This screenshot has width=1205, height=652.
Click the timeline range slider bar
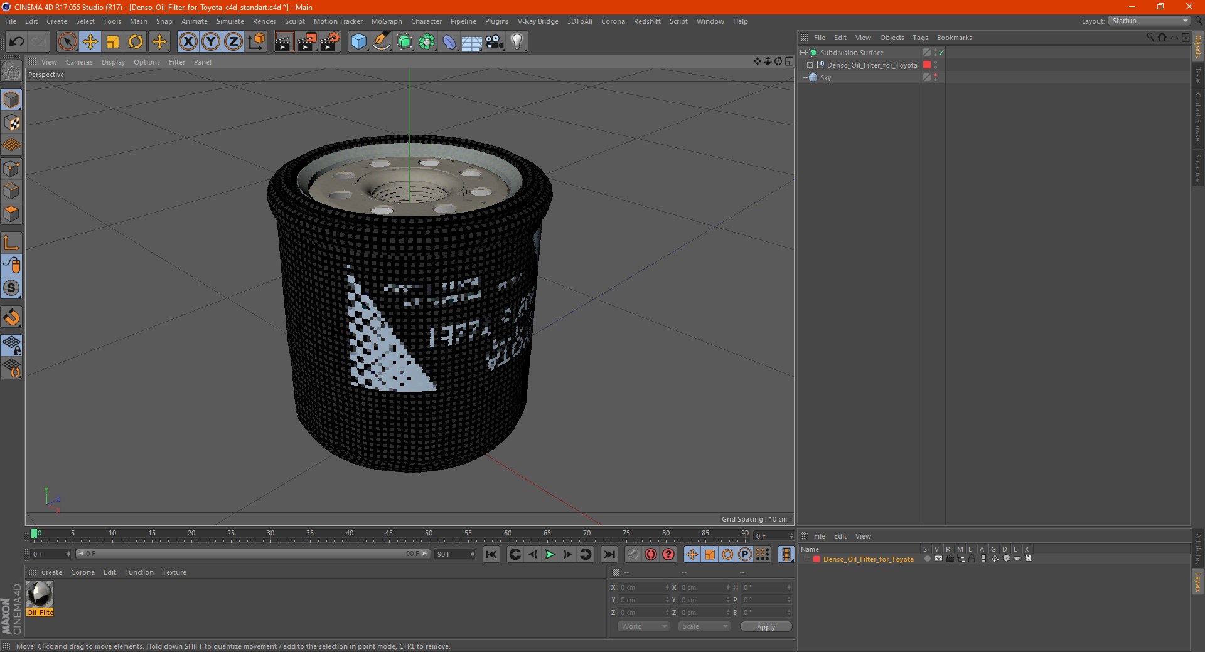(x=253, y=554)
